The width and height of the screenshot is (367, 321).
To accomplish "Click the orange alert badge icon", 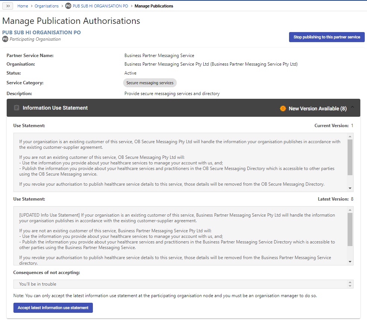I will (x=283, y=108).
